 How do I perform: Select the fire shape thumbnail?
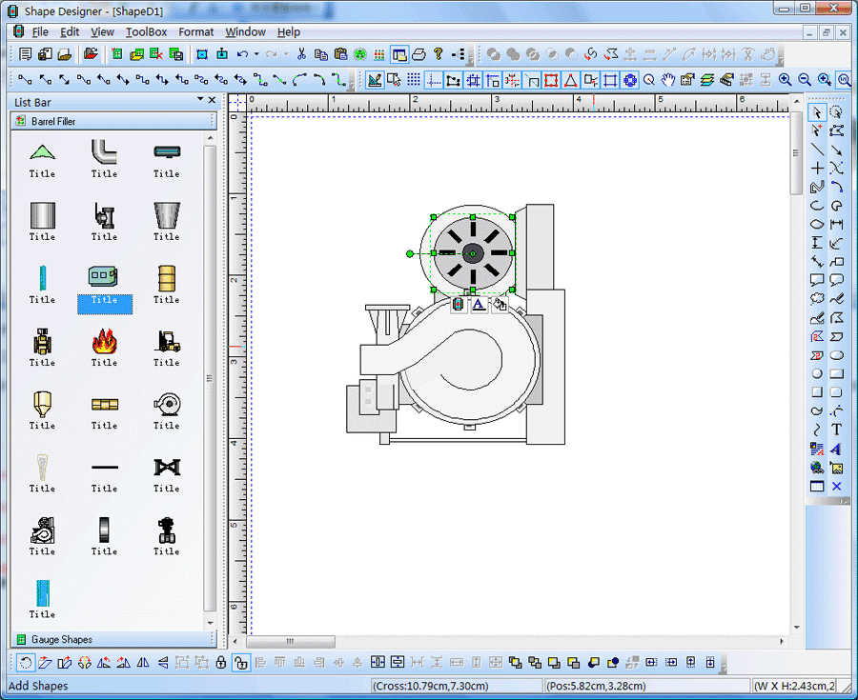104,341
